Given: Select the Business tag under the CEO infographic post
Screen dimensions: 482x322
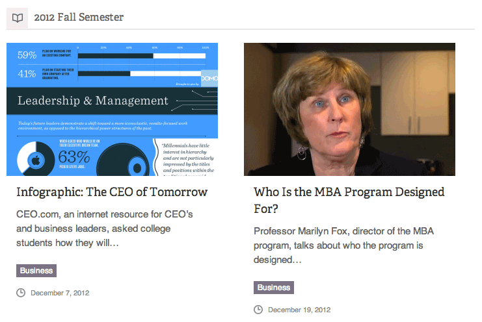Looking at the screenshot, I should point(36,271).
